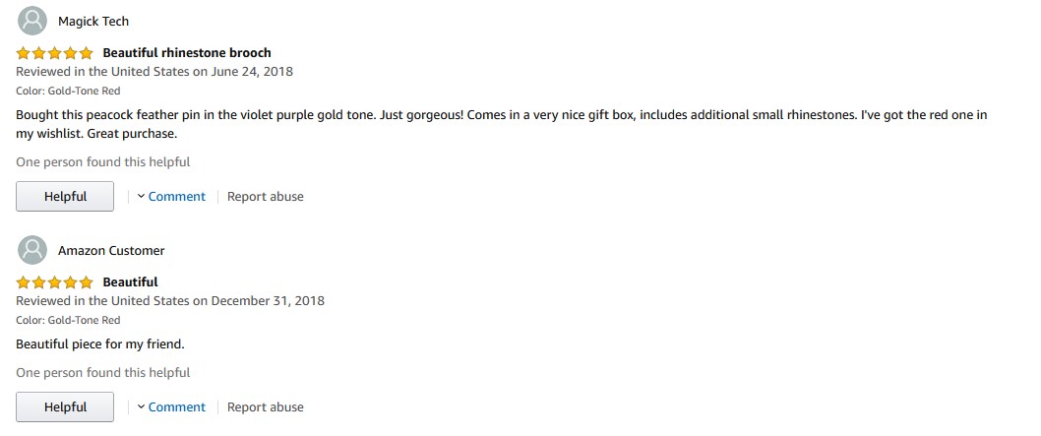Screen dimensions: 1041x436
Task: Click the "Beautiful piece for my friend" text
Action: [x=100, y=344]
